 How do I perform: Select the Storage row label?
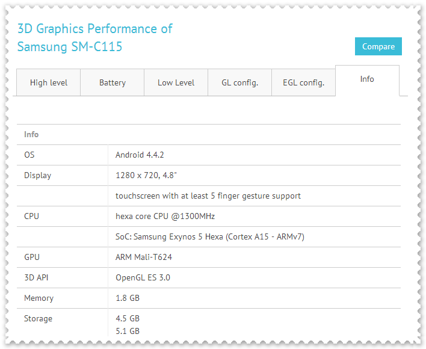[38, 318]
